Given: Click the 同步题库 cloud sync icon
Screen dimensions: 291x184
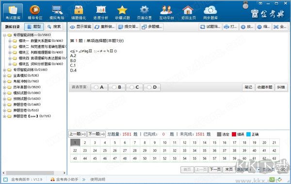Looking at the screenshot, I should 210,10.
